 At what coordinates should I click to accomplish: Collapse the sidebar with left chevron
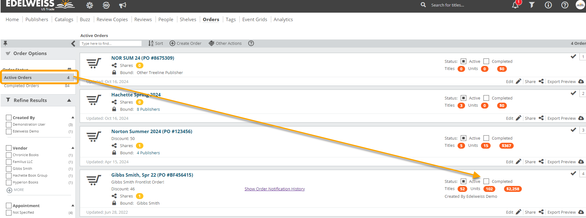point(73,44)
